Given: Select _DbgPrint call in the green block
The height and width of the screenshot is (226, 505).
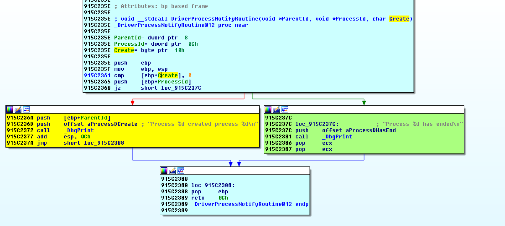Looking at the screenshot, I should (x=337, y=137).
